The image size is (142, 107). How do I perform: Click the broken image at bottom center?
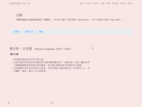pyautogui.click(x=52, y=103)
